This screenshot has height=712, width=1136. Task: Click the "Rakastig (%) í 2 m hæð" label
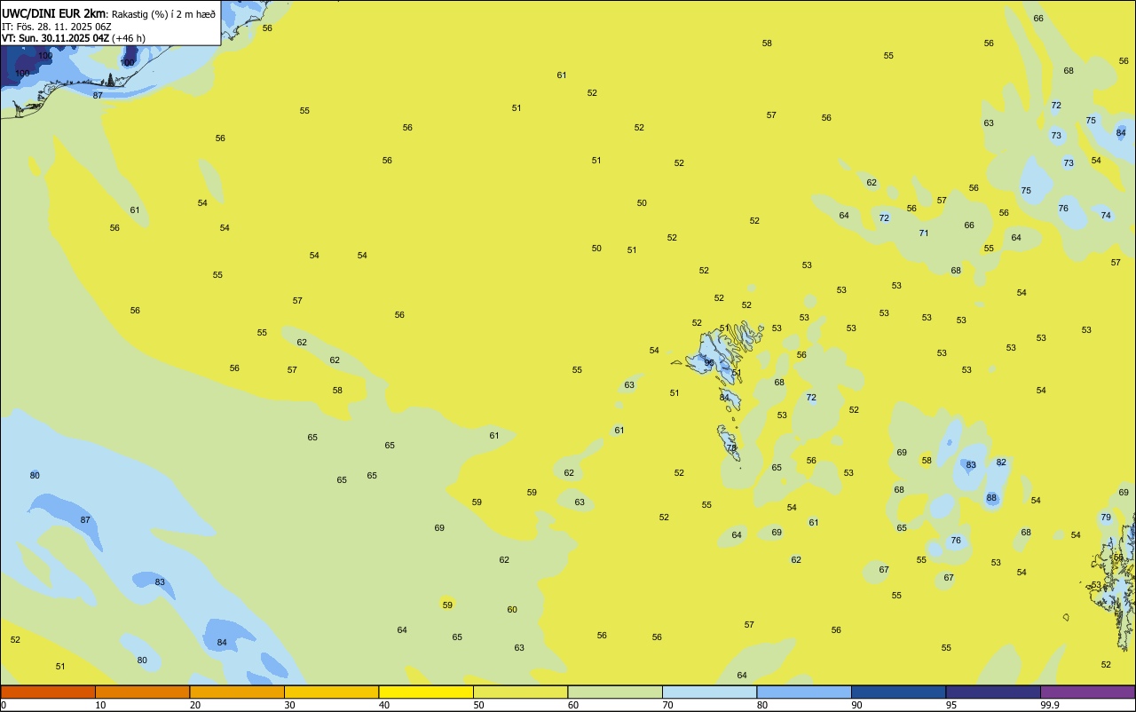163,14
